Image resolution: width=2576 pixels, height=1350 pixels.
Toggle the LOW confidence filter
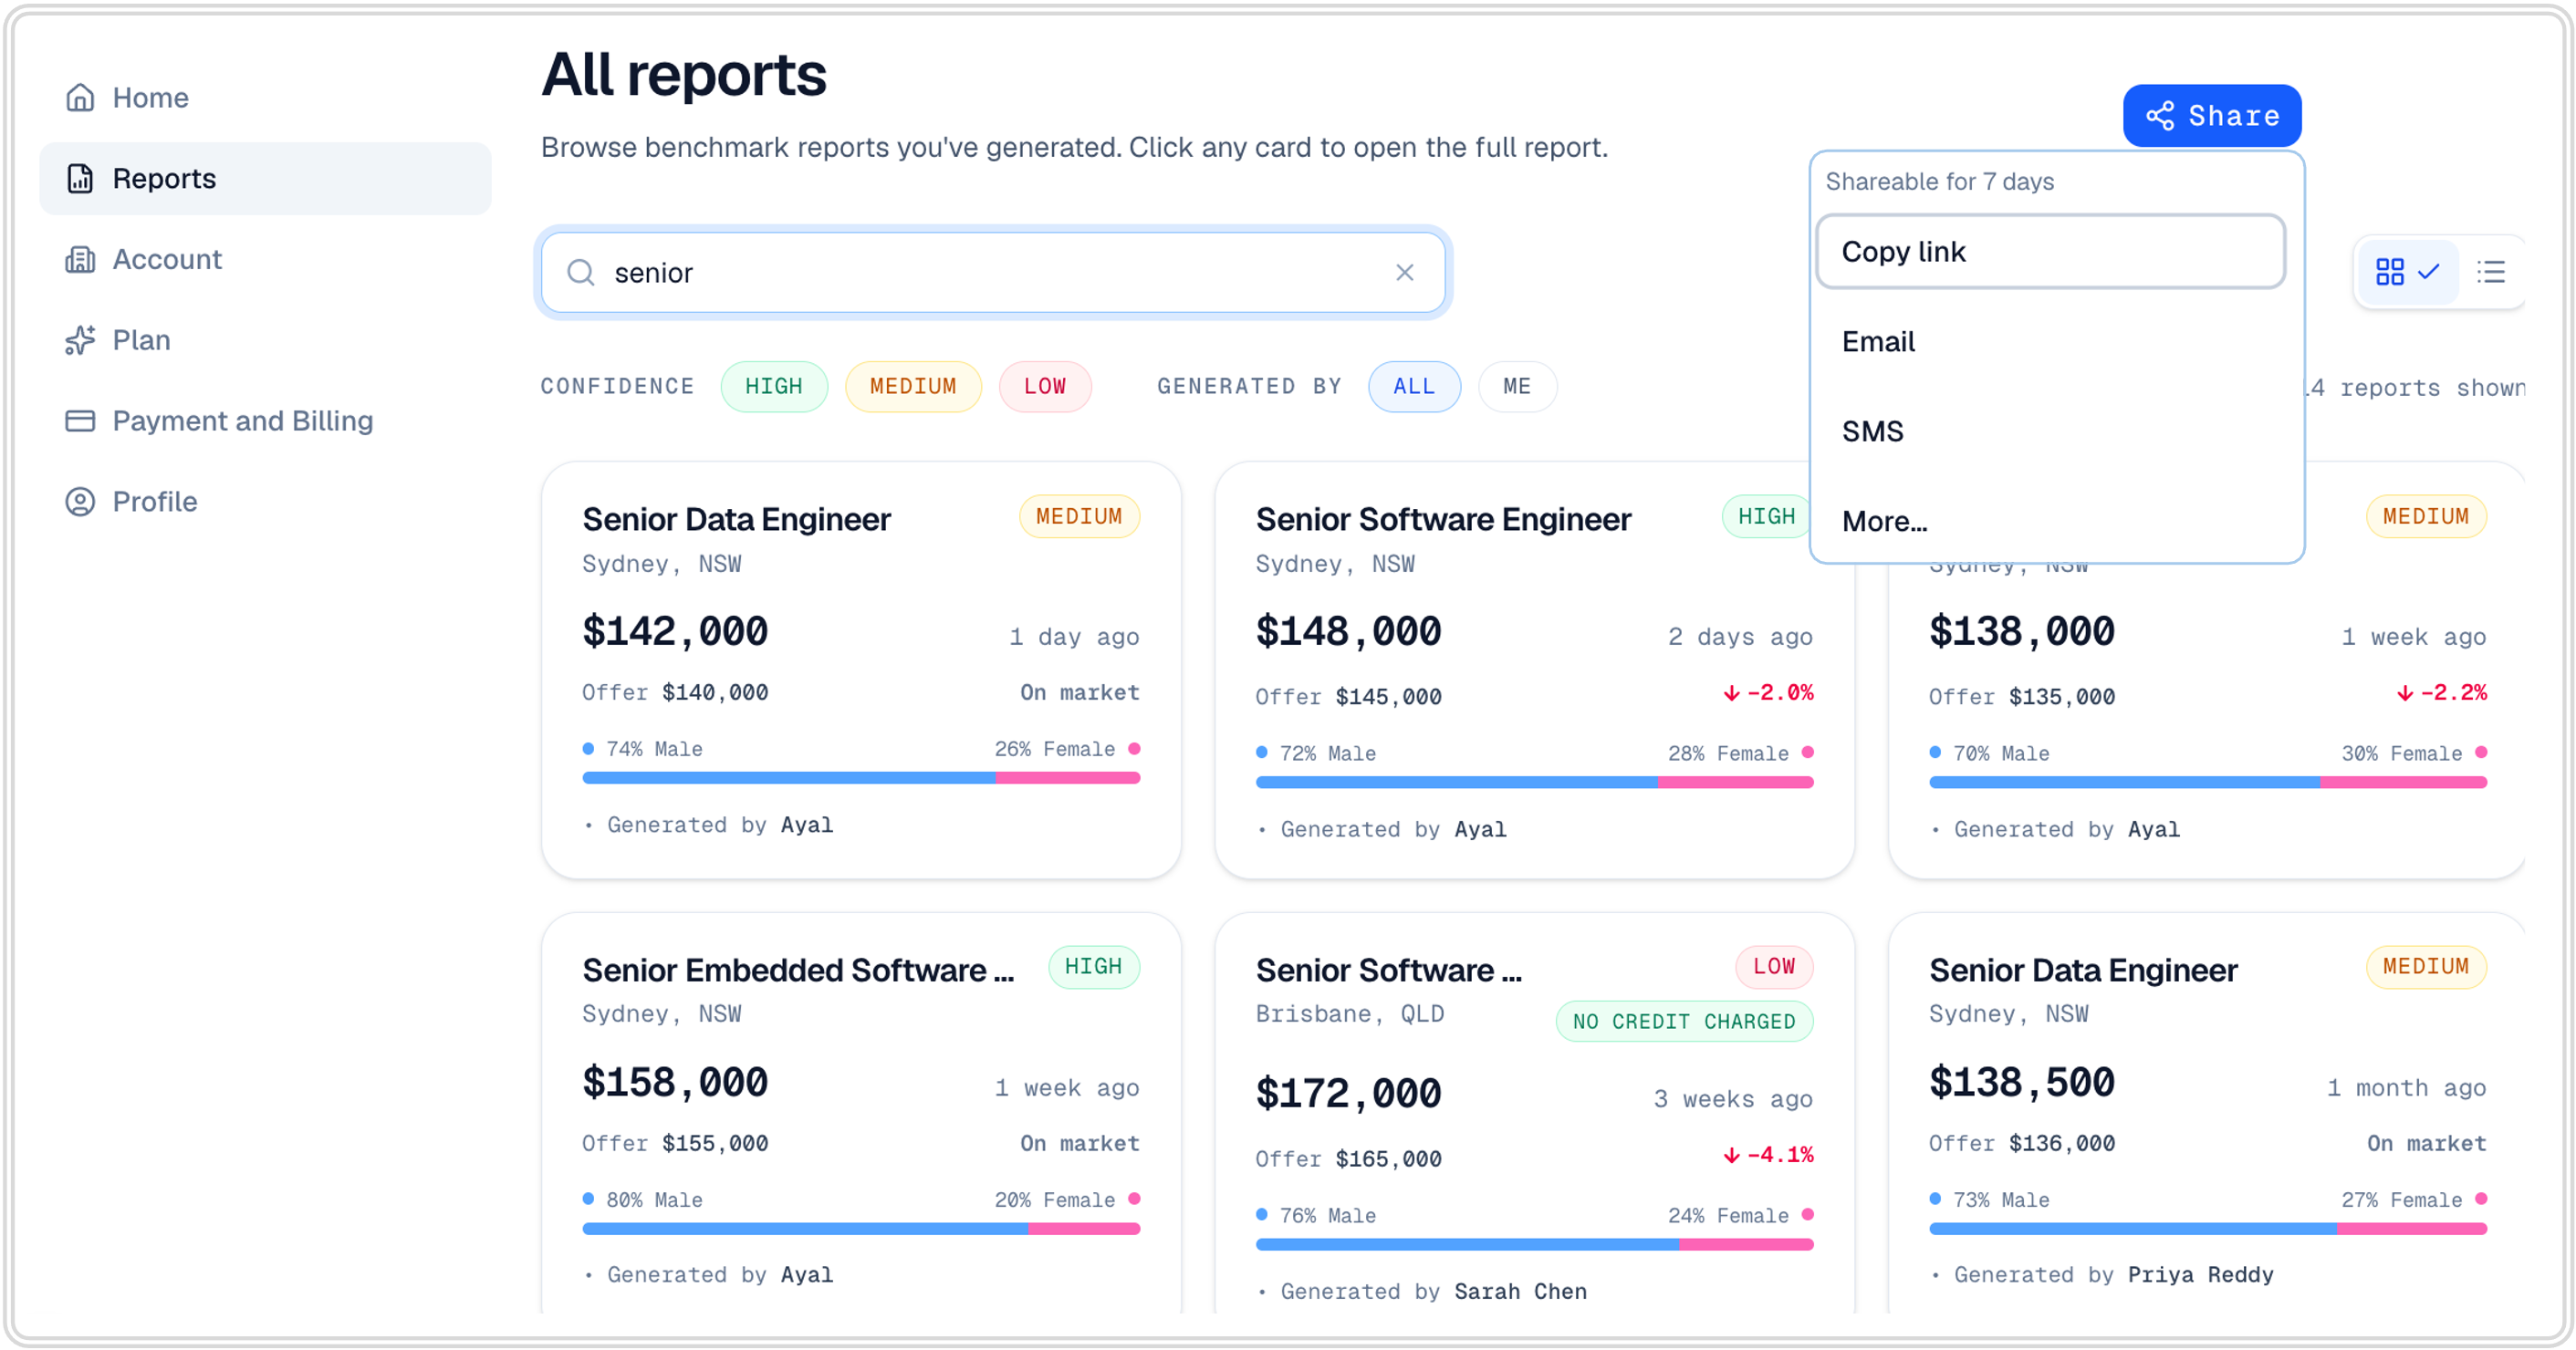[1045, 387]
